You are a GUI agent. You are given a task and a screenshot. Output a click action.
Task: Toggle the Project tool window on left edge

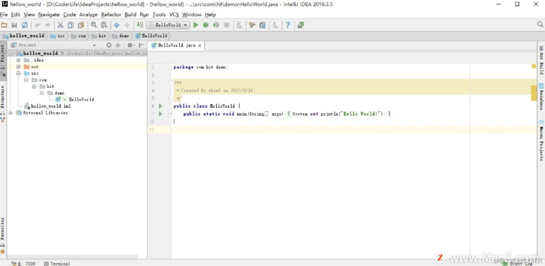3,61
